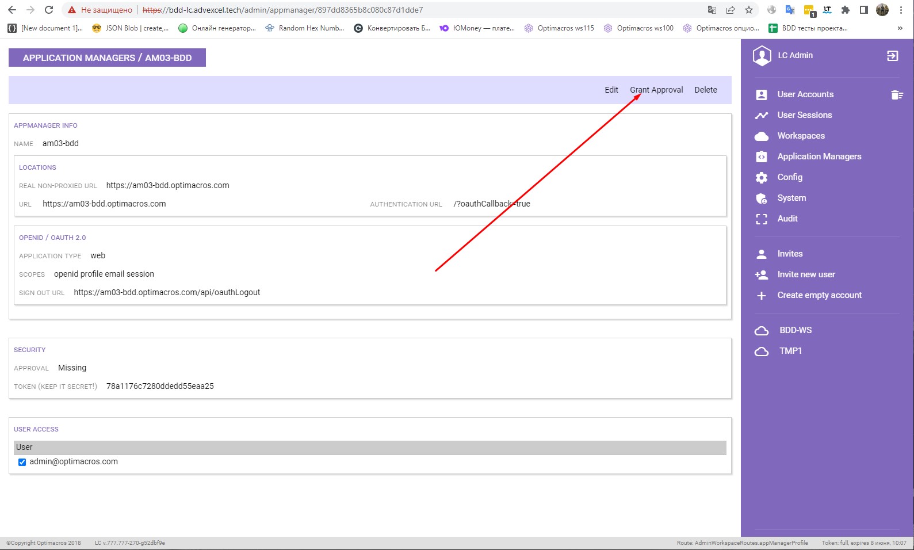Open the yellow extension with badge 1
The width and height of the screenshot is (914, 550).
click(809, 10)
